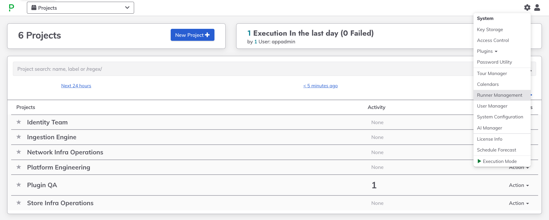
Task: Open the system settings gear icon
Action: [x=527, y=8]
